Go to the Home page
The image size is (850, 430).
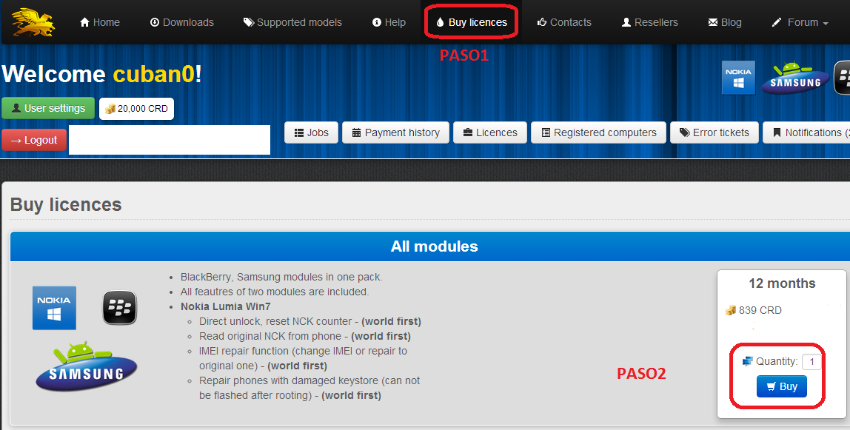point(99,22)
